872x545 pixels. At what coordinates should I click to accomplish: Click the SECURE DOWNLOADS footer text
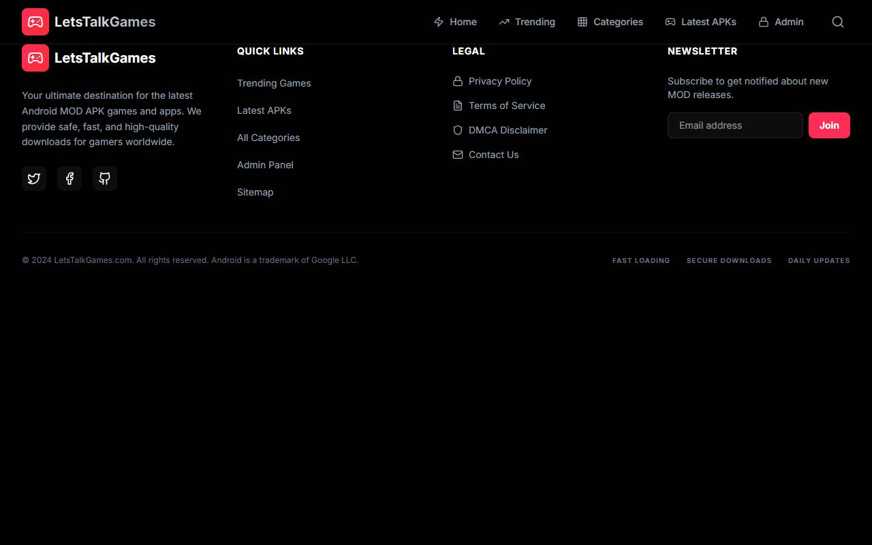pos(729,260)
